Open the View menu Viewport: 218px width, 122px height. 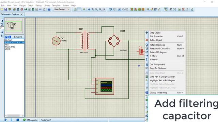[x=9, y=5]
